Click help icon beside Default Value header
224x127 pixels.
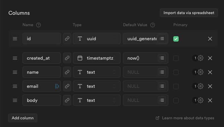pyautogui.click(x=152, y=25)
